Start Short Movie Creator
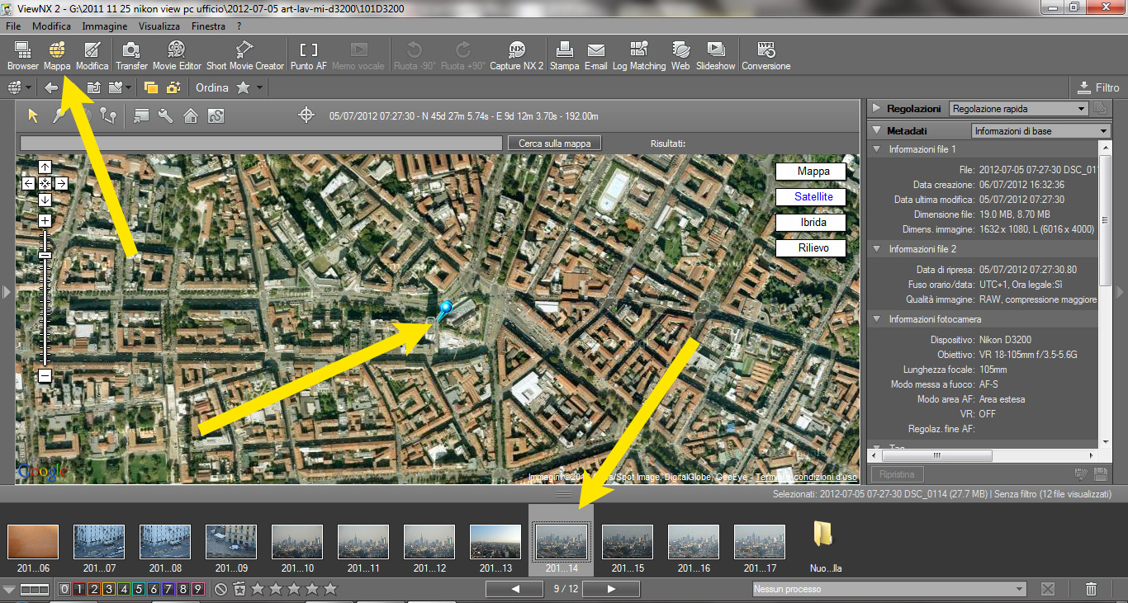 click(244, 55)
